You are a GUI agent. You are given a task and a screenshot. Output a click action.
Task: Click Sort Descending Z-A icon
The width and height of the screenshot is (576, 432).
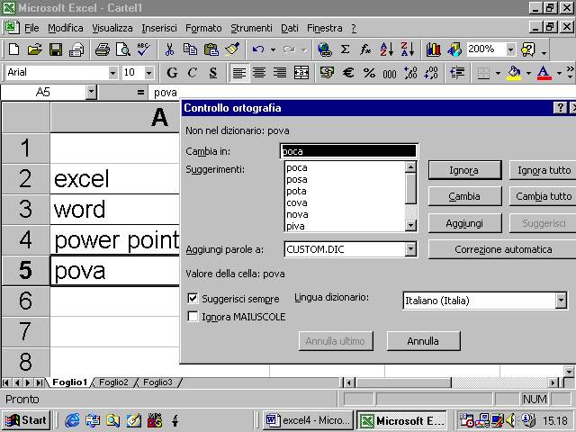(408, 49)
